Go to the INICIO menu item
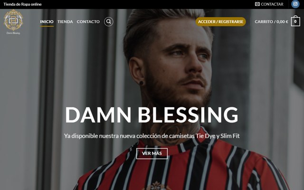 tap(47, 21)
